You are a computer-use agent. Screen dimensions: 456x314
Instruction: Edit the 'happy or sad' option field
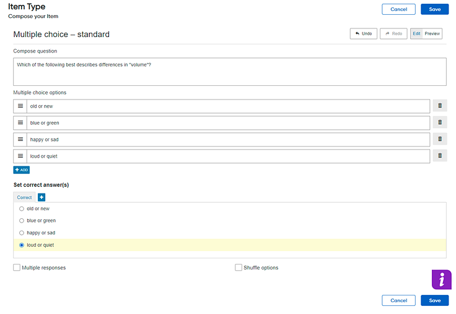tap(228, 140)
